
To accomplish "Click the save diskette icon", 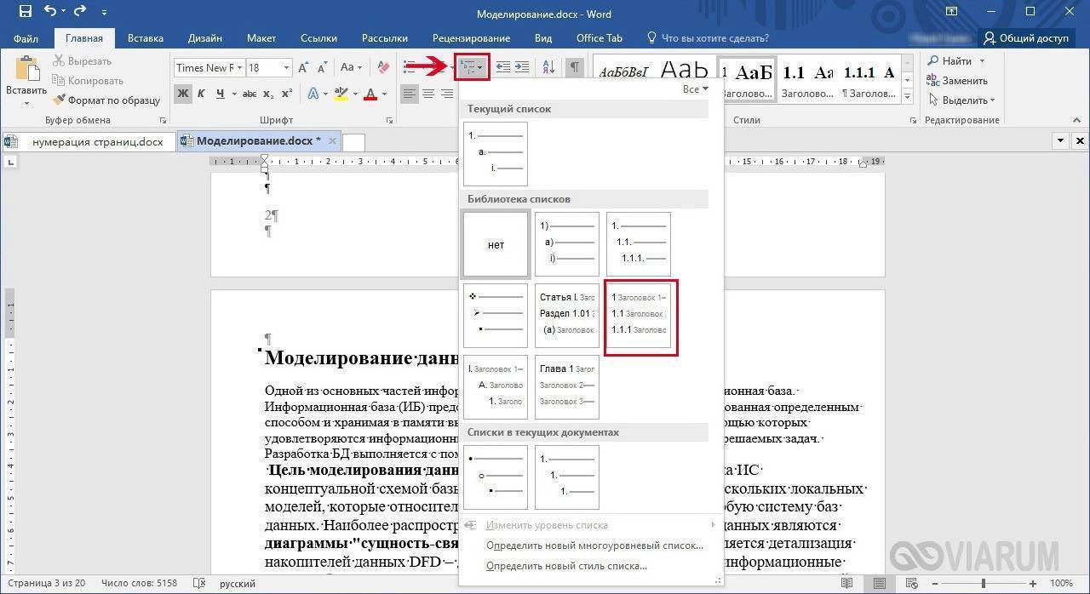I will click(25, 12).
